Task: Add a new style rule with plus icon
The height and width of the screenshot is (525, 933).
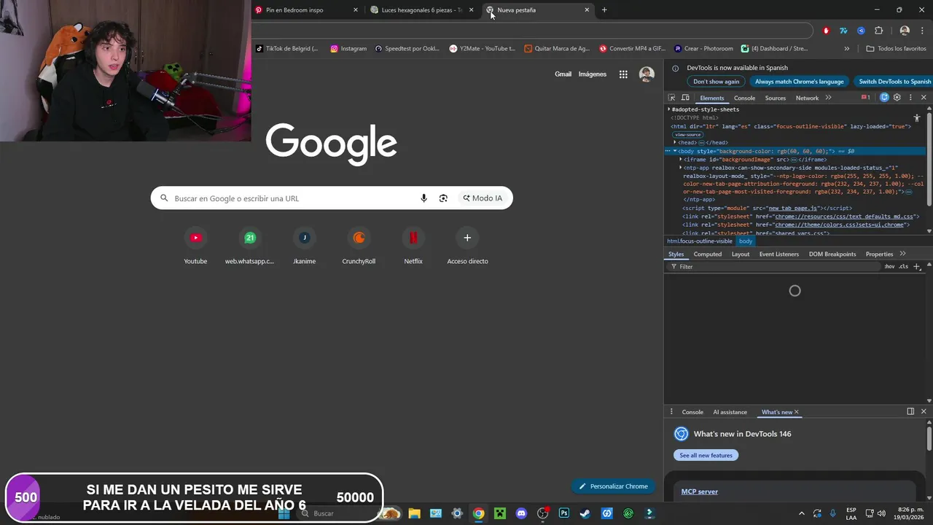Action: tap(918, 267)
